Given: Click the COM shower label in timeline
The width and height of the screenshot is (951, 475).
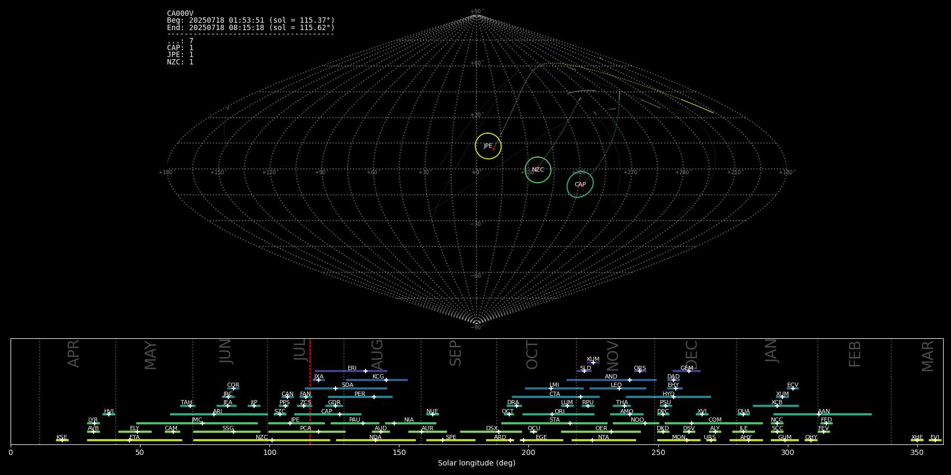Looking at the screenshot, I should (x=715, y=420).
